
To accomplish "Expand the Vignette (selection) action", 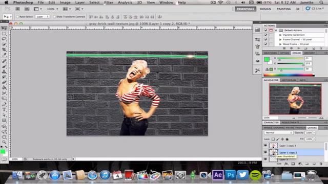I will click(280, 35).
